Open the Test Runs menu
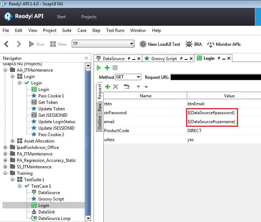The width and height of the screenshot is (261, 222). [x=115, y=30]
